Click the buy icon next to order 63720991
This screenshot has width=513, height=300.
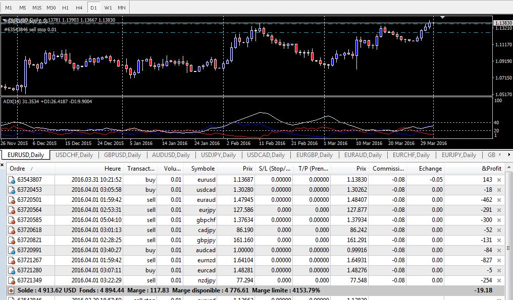[11, 250]
